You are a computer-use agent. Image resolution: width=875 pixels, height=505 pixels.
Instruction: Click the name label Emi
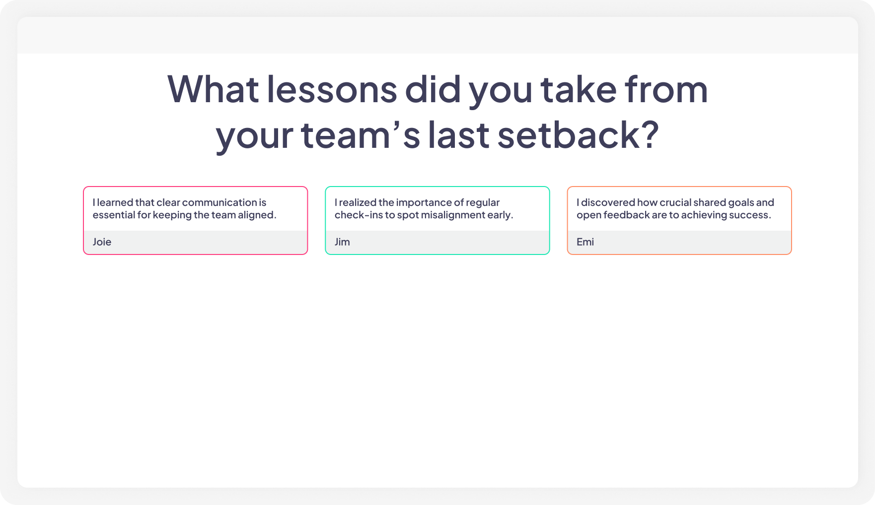tap(585, 242)
